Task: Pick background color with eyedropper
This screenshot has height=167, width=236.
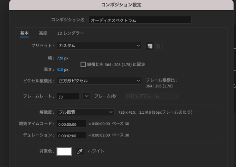Action: (80, 152)
